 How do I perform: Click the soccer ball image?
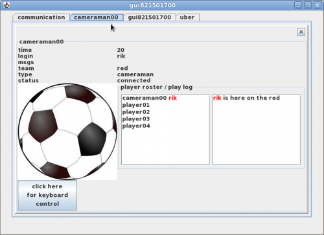pos(67,131)
